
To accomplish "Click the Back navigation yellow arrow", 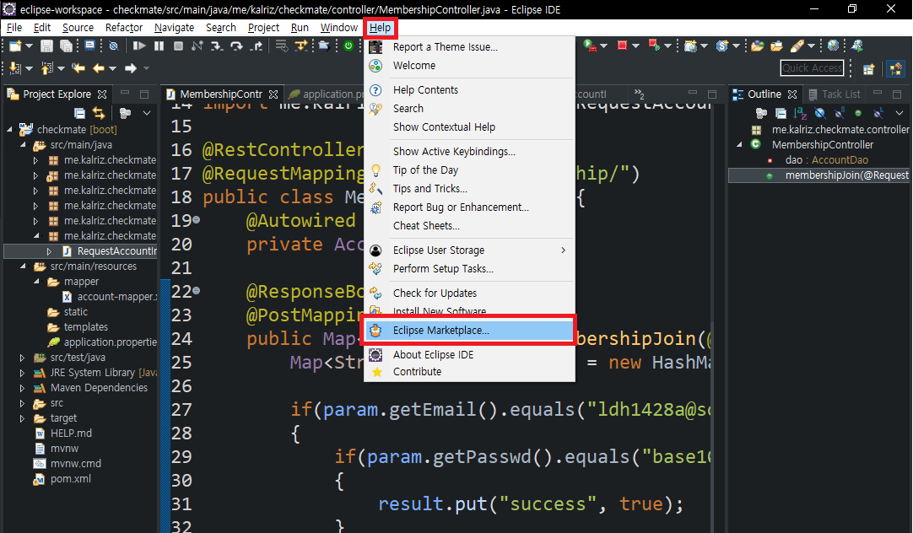I will click(99, 68).
